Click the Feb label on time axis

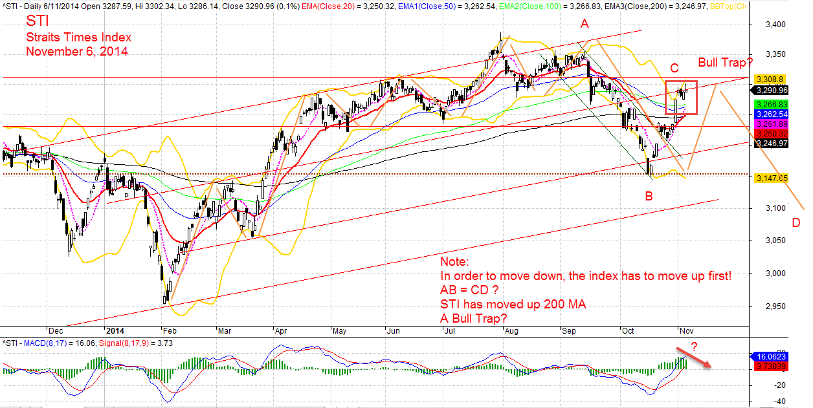click(x=168, y=330)
